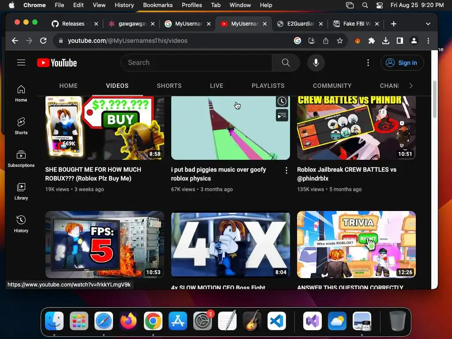Open Chrome extensions puzzle icon

pyautogui.click(x=372, y=41)
